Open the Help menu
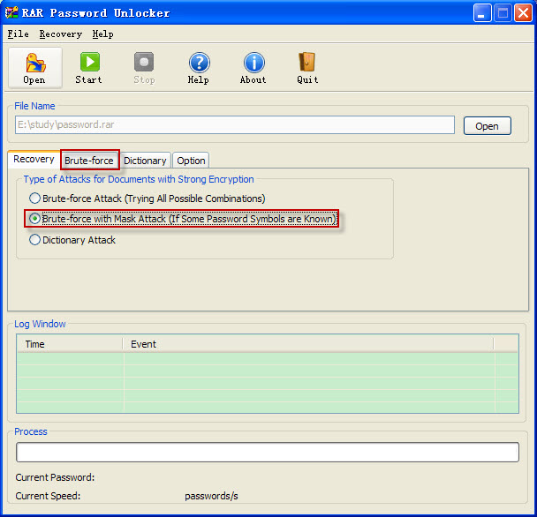 102,34
